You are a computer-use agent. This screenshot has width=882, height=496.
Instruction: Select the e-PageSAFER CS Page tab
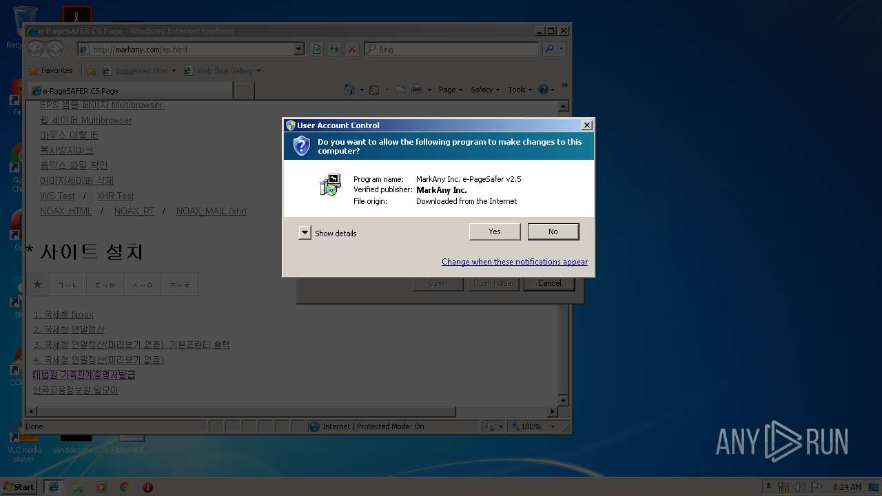(130, 90)
